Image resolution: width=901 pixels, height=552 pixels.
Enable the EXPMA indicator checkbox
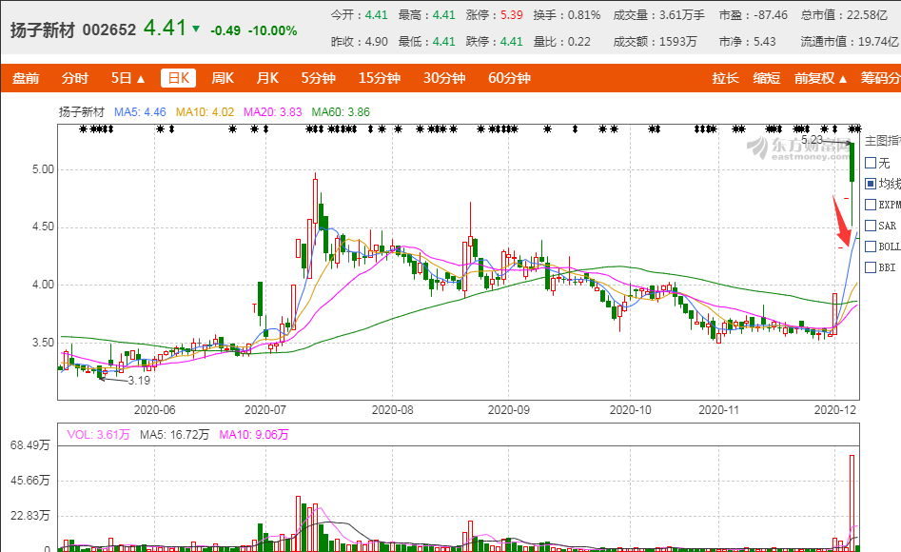[x=871, y=205]
